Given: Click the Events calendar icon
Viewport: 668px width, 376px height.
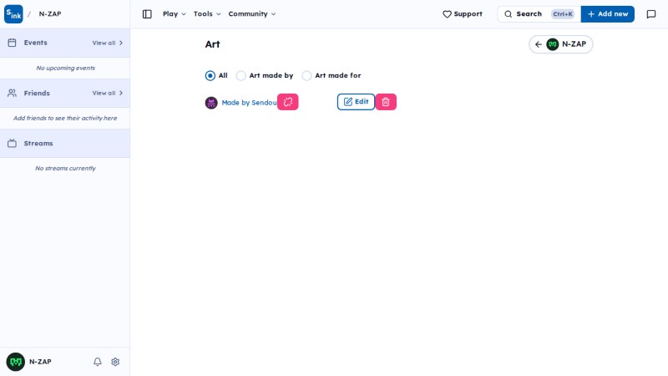Looking at the screenshot, I should pyautogui.click(x=12, y=43).
